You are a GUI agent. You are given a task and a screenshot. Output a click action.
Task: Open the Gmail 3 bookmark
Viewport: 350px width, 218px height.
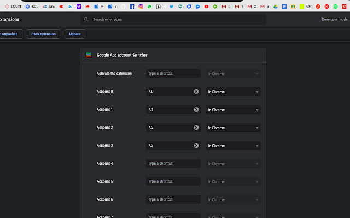[265, 7]
